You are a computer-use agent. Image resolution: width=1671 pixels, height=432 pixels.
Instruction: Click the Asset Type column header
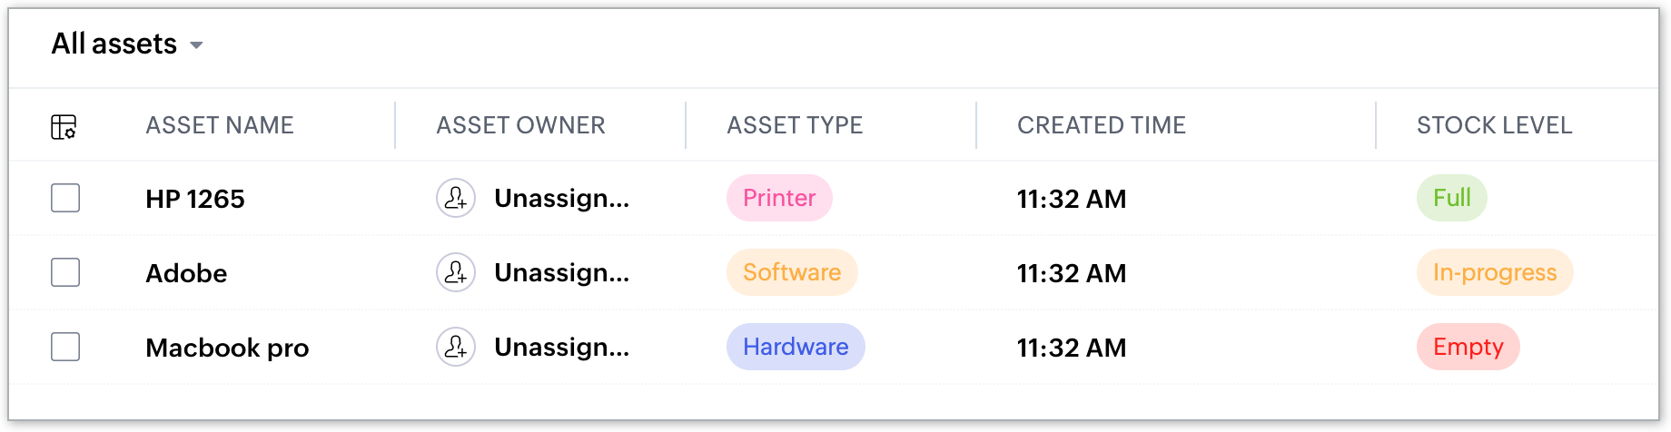795,125
